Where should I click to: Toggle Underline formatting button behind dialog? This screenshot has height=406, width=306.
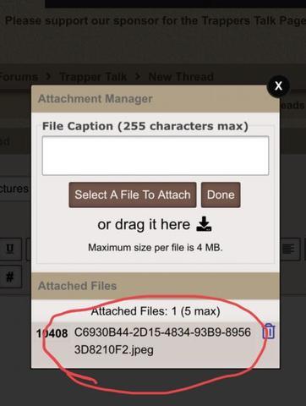coord(10,249)
